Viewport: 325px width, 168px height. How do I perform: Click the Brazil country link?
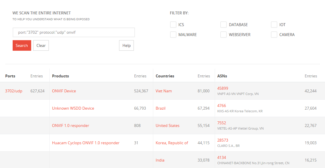point(161,108)
